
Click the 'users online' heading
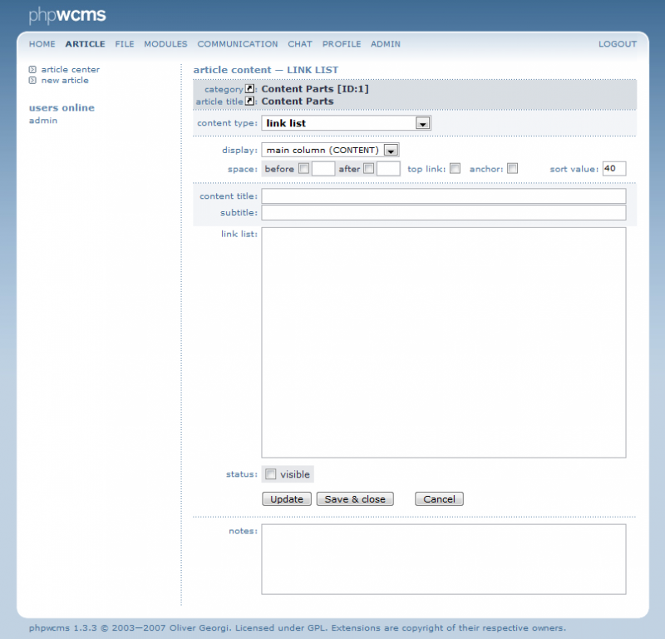point(62,108)
